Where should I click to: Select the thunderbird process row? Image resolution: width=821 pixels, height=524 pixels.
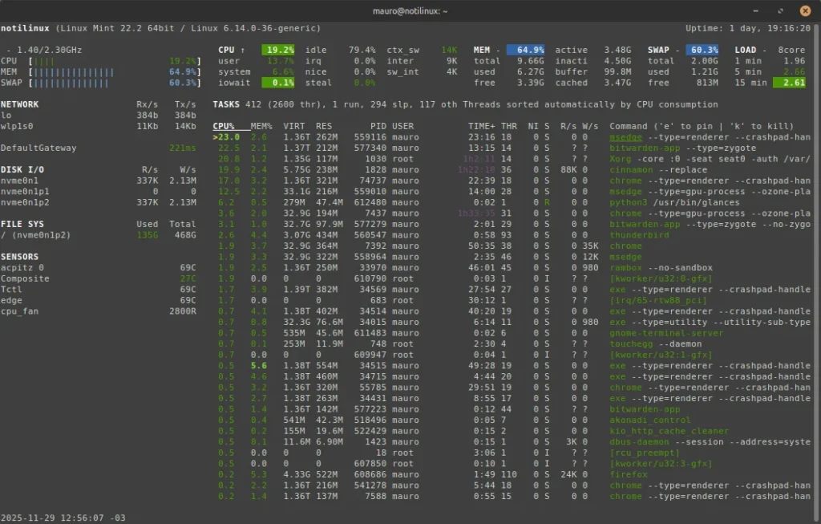pos(637,235)
